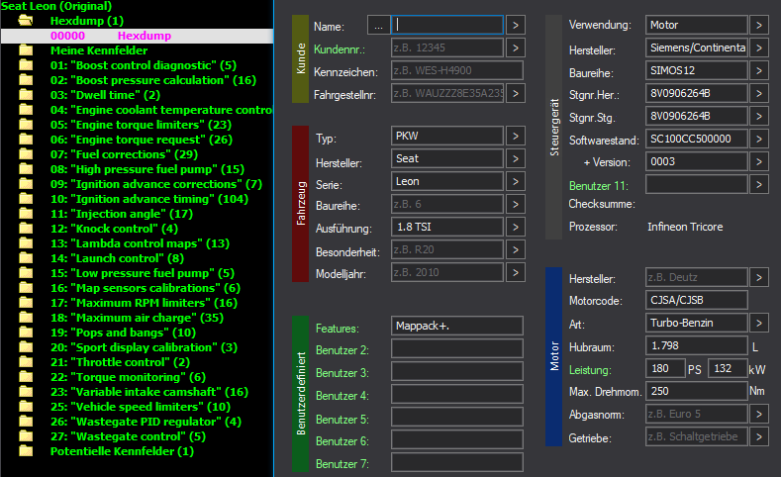Screen dimensions: 781x477
Task: Open the "Engine torque request" (26) folder
Action: (142, 140)
